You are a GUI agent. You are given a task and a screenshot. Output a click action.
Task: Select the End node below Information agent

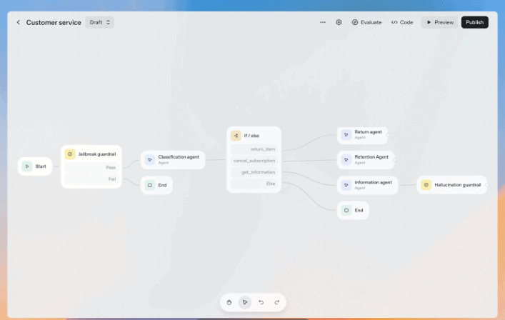(353, 210)
